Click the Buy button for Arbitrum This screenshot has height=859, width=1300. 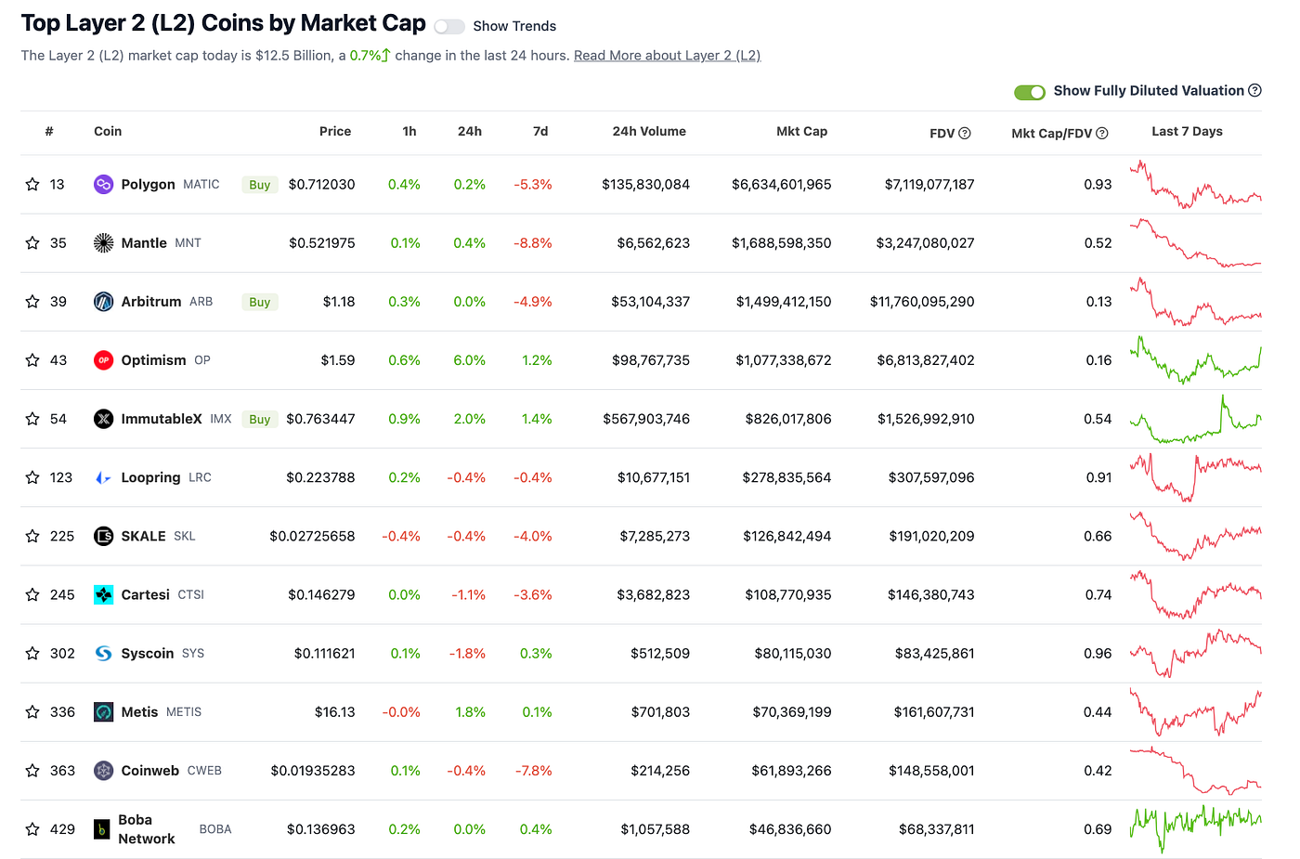(x=259, y=301)
